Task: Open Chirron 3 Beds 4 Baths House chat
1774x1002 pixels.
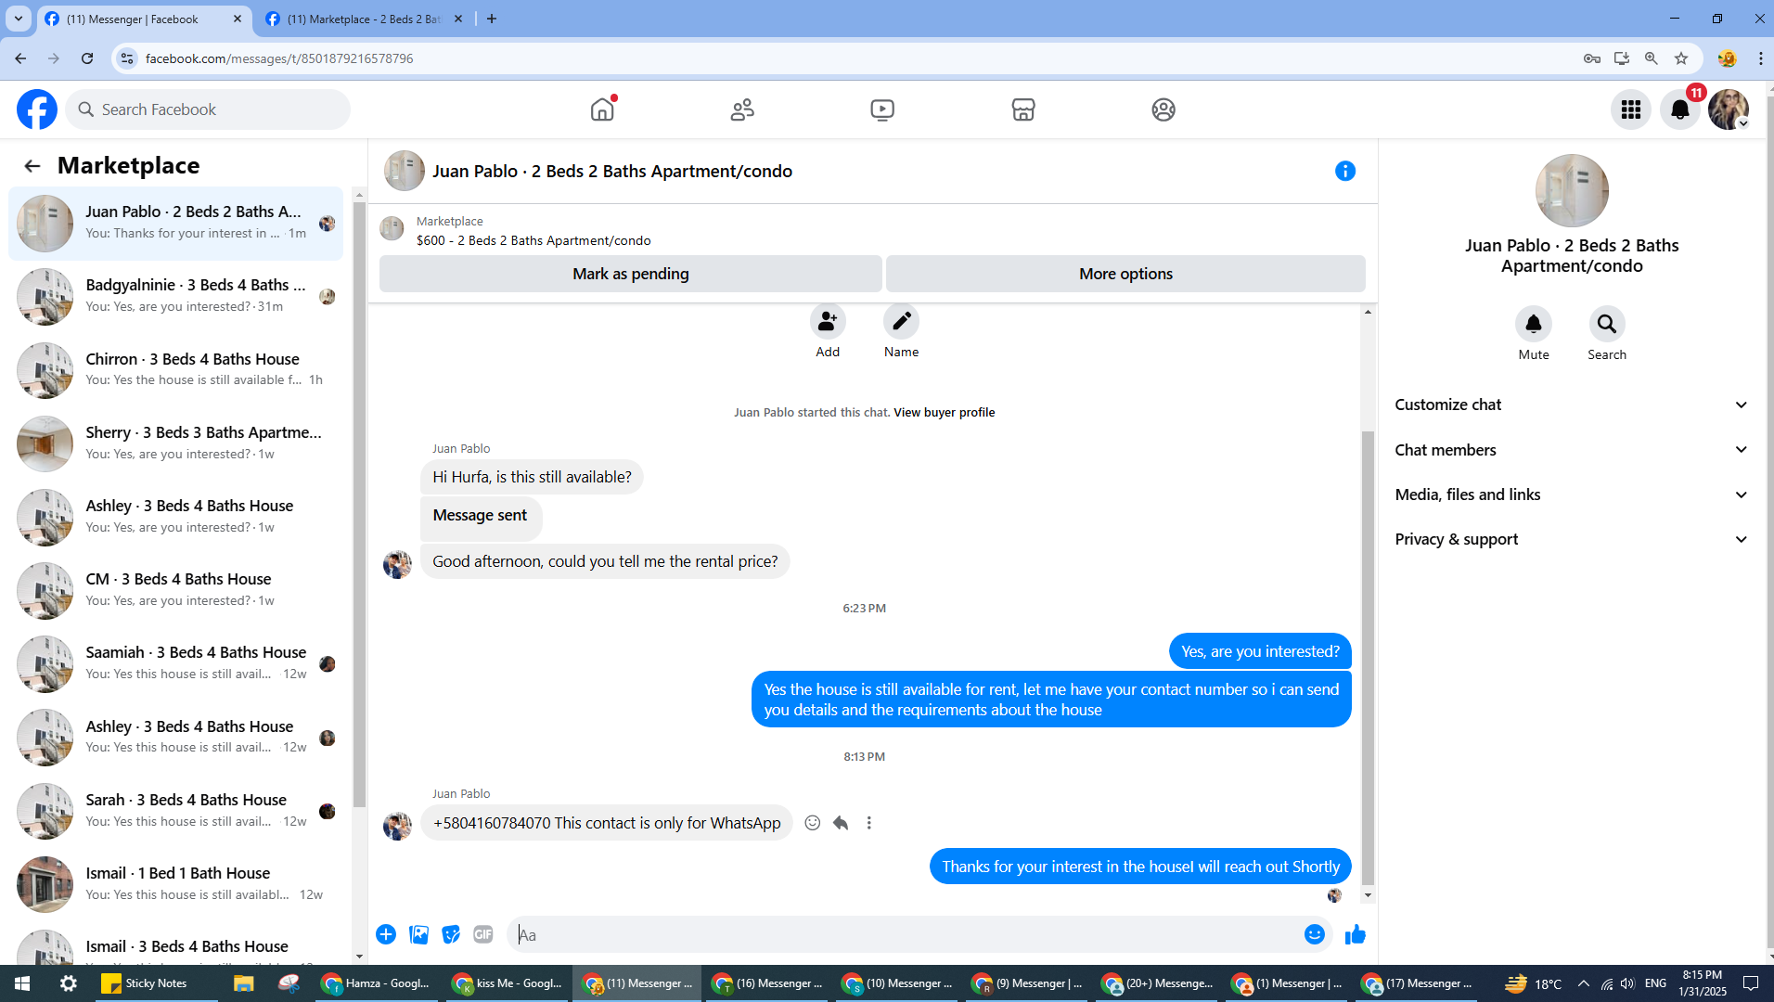Action: 176,370
